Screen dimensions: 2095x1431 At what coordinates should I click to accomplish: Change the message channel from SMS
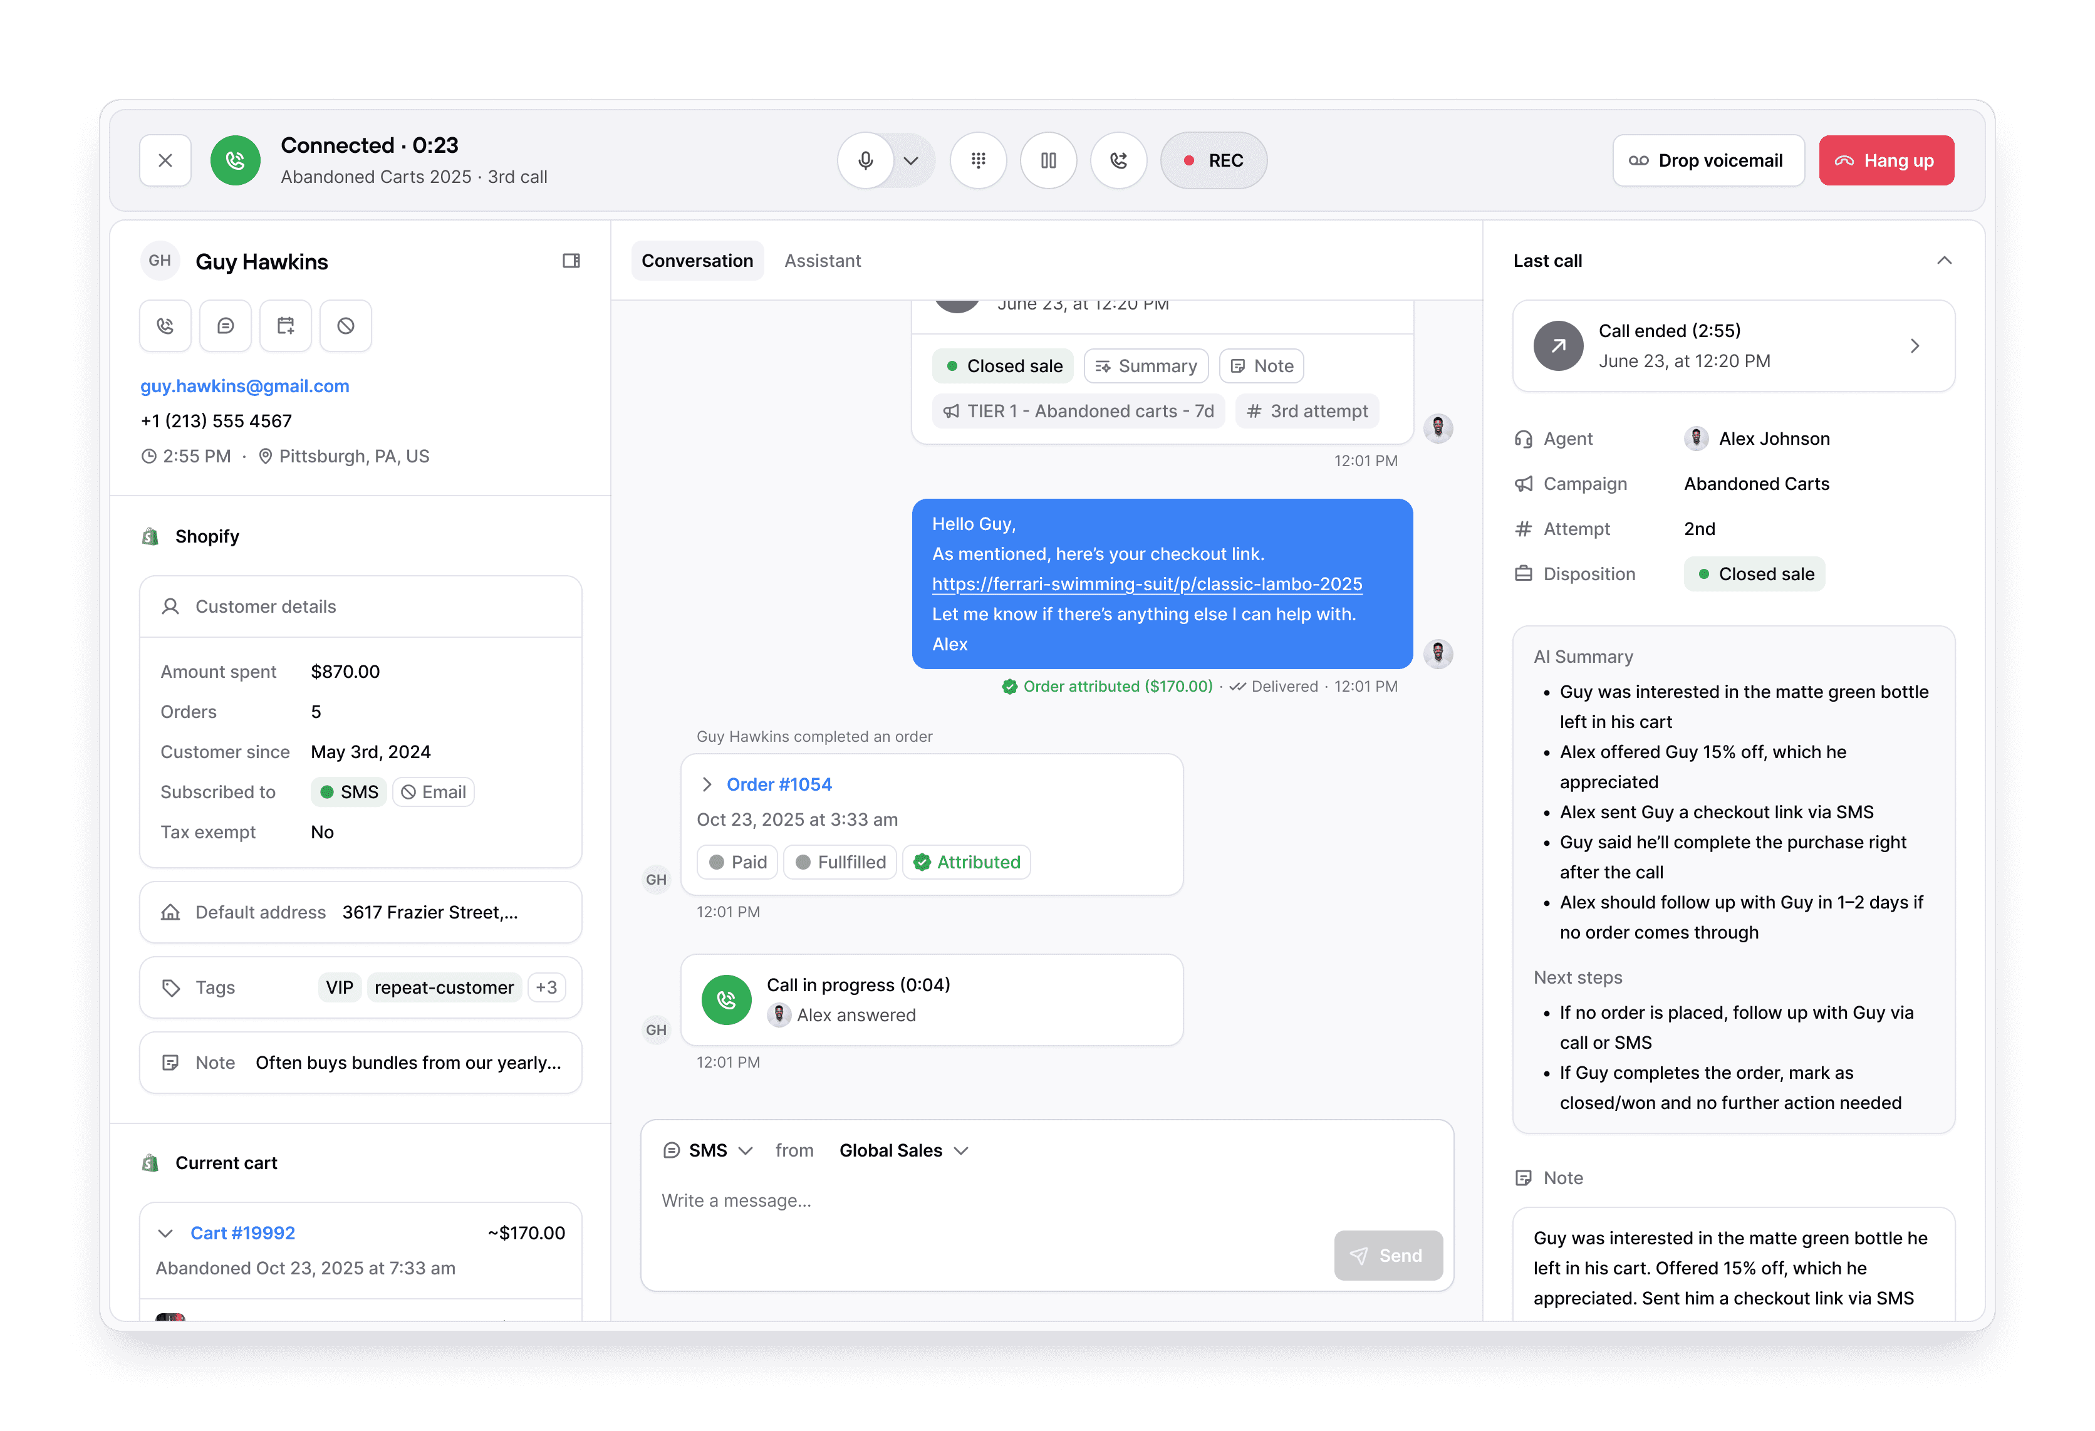pos(709,1150)
